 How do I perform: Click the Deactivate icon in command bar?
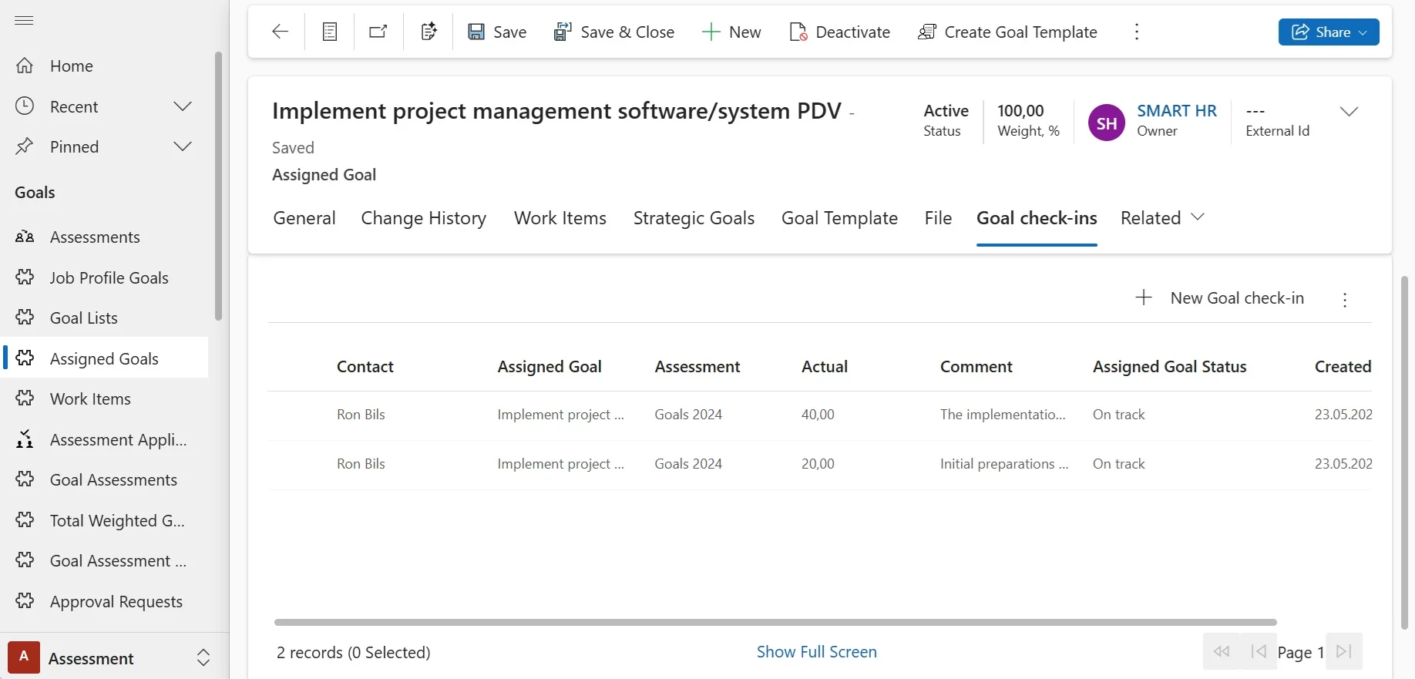pos(798,32)
